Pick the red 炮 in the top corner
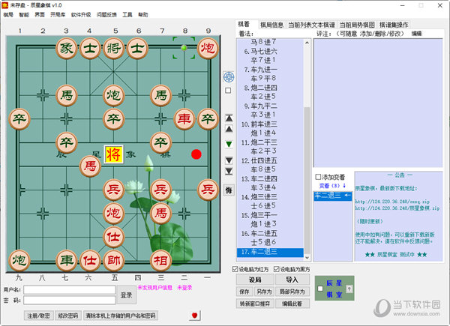Image resolution: width=450 pixels, height=326 pixels. [208, 48]
